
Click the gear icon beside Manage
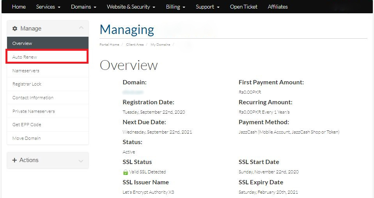pyautogui.click(x=15, y=29)
